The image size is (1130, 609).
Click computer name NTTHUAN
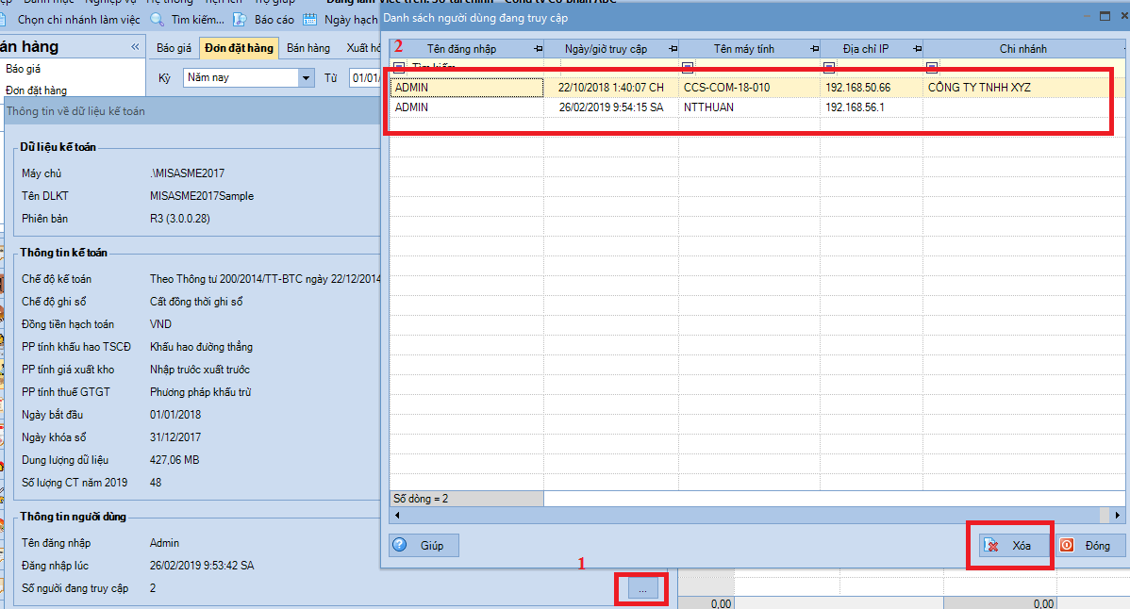point(708,107)
